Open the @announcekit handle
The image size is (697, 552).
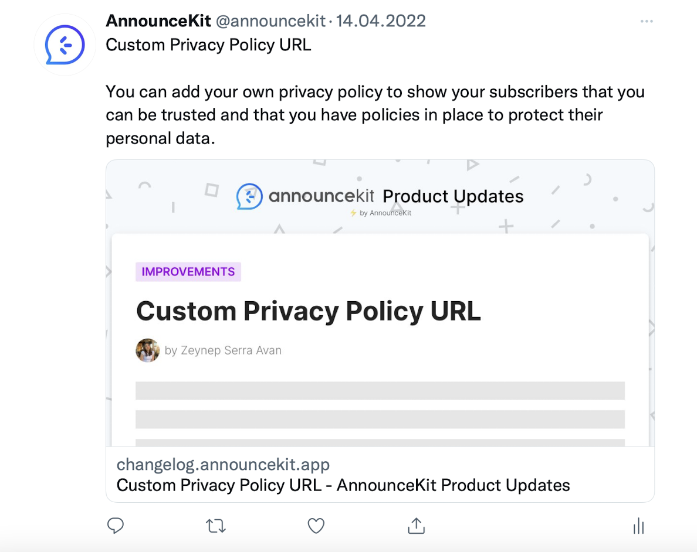pos(270,21)
